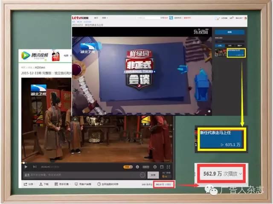Open the 分享 share menu

[29, 184]
